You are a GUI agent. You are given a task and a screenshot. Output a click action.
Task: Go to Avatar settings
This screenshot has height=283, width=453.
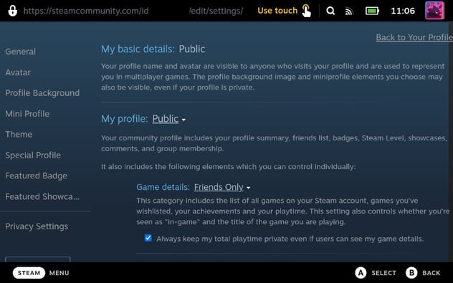(x=18, y=72)
